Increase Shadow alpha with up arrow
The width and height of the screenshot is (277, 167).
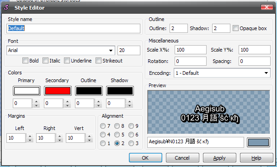[129, 101]
